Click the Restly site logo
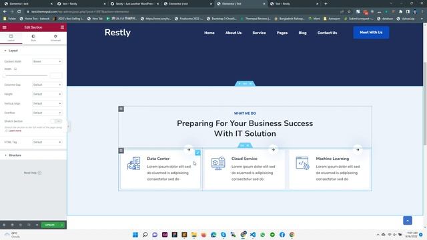Viewport: 427px width, 240px height. (x=117, y=33)
